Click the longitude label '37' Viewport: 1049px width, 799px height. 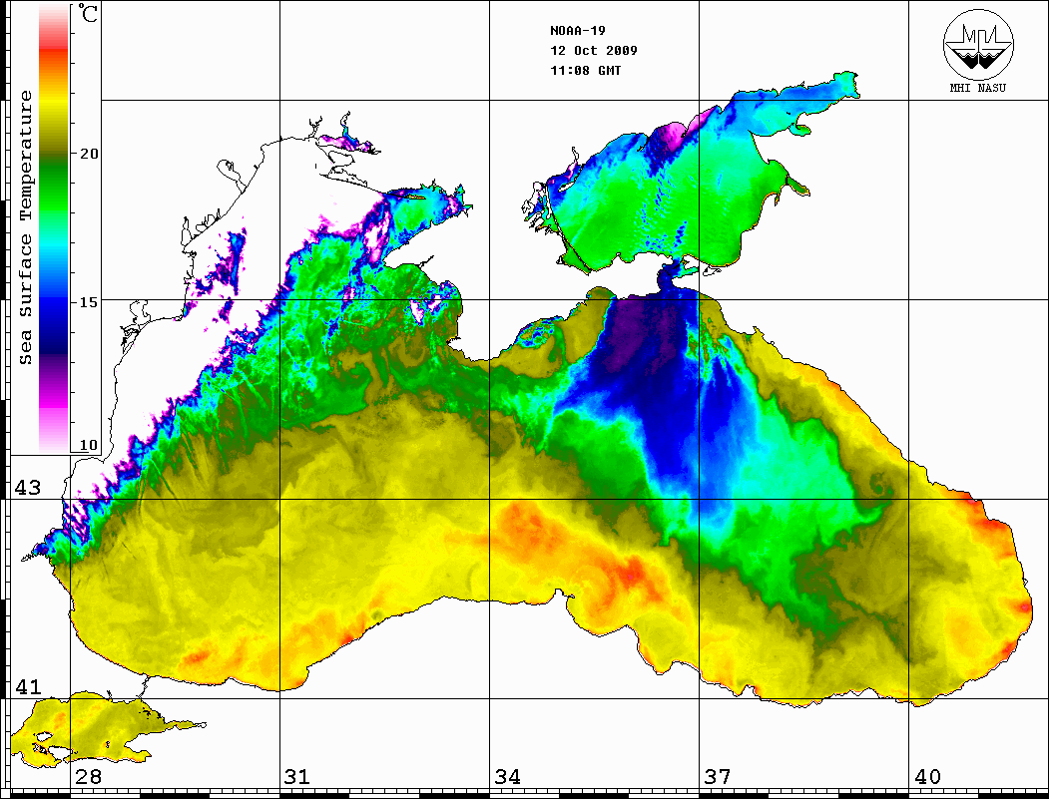point(718,777)
